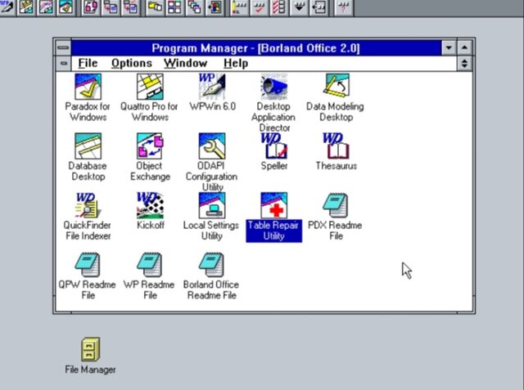Image resolution: width=524 pixels, height=390 pixels.
Task: Open Borland Office group control menu box
Action: (64, 63)
